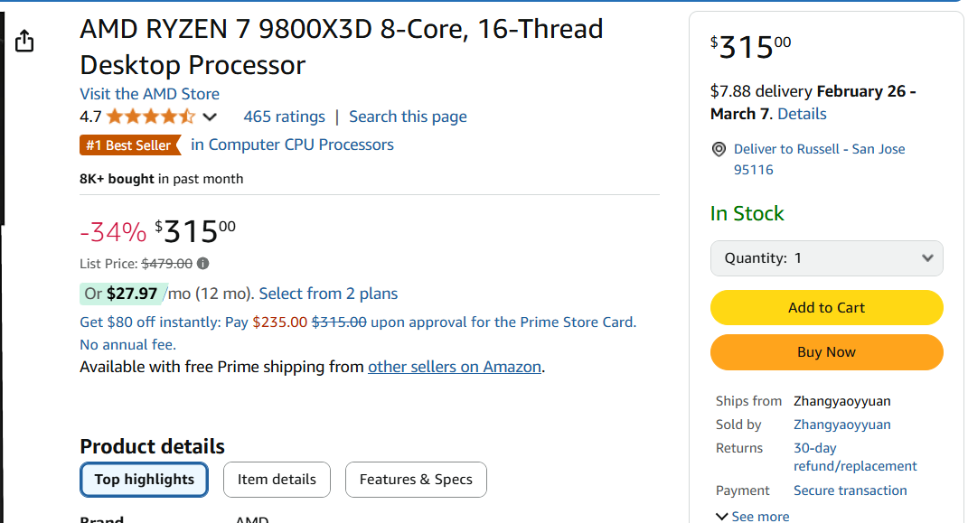Select the Features & Specs tab

[416, 480]
